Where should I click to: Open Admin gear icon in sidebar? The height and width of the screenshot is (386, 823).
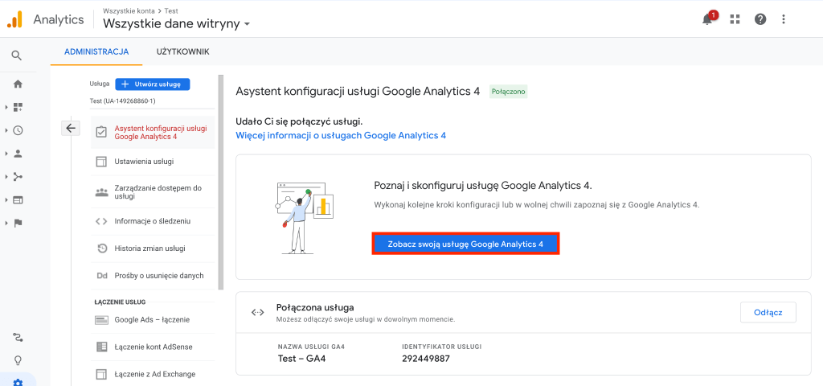coord(18,382)
